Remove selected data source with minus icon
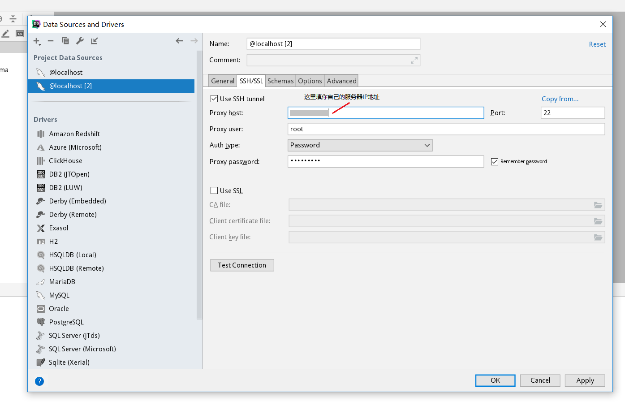625x406 pixels. 51,41
